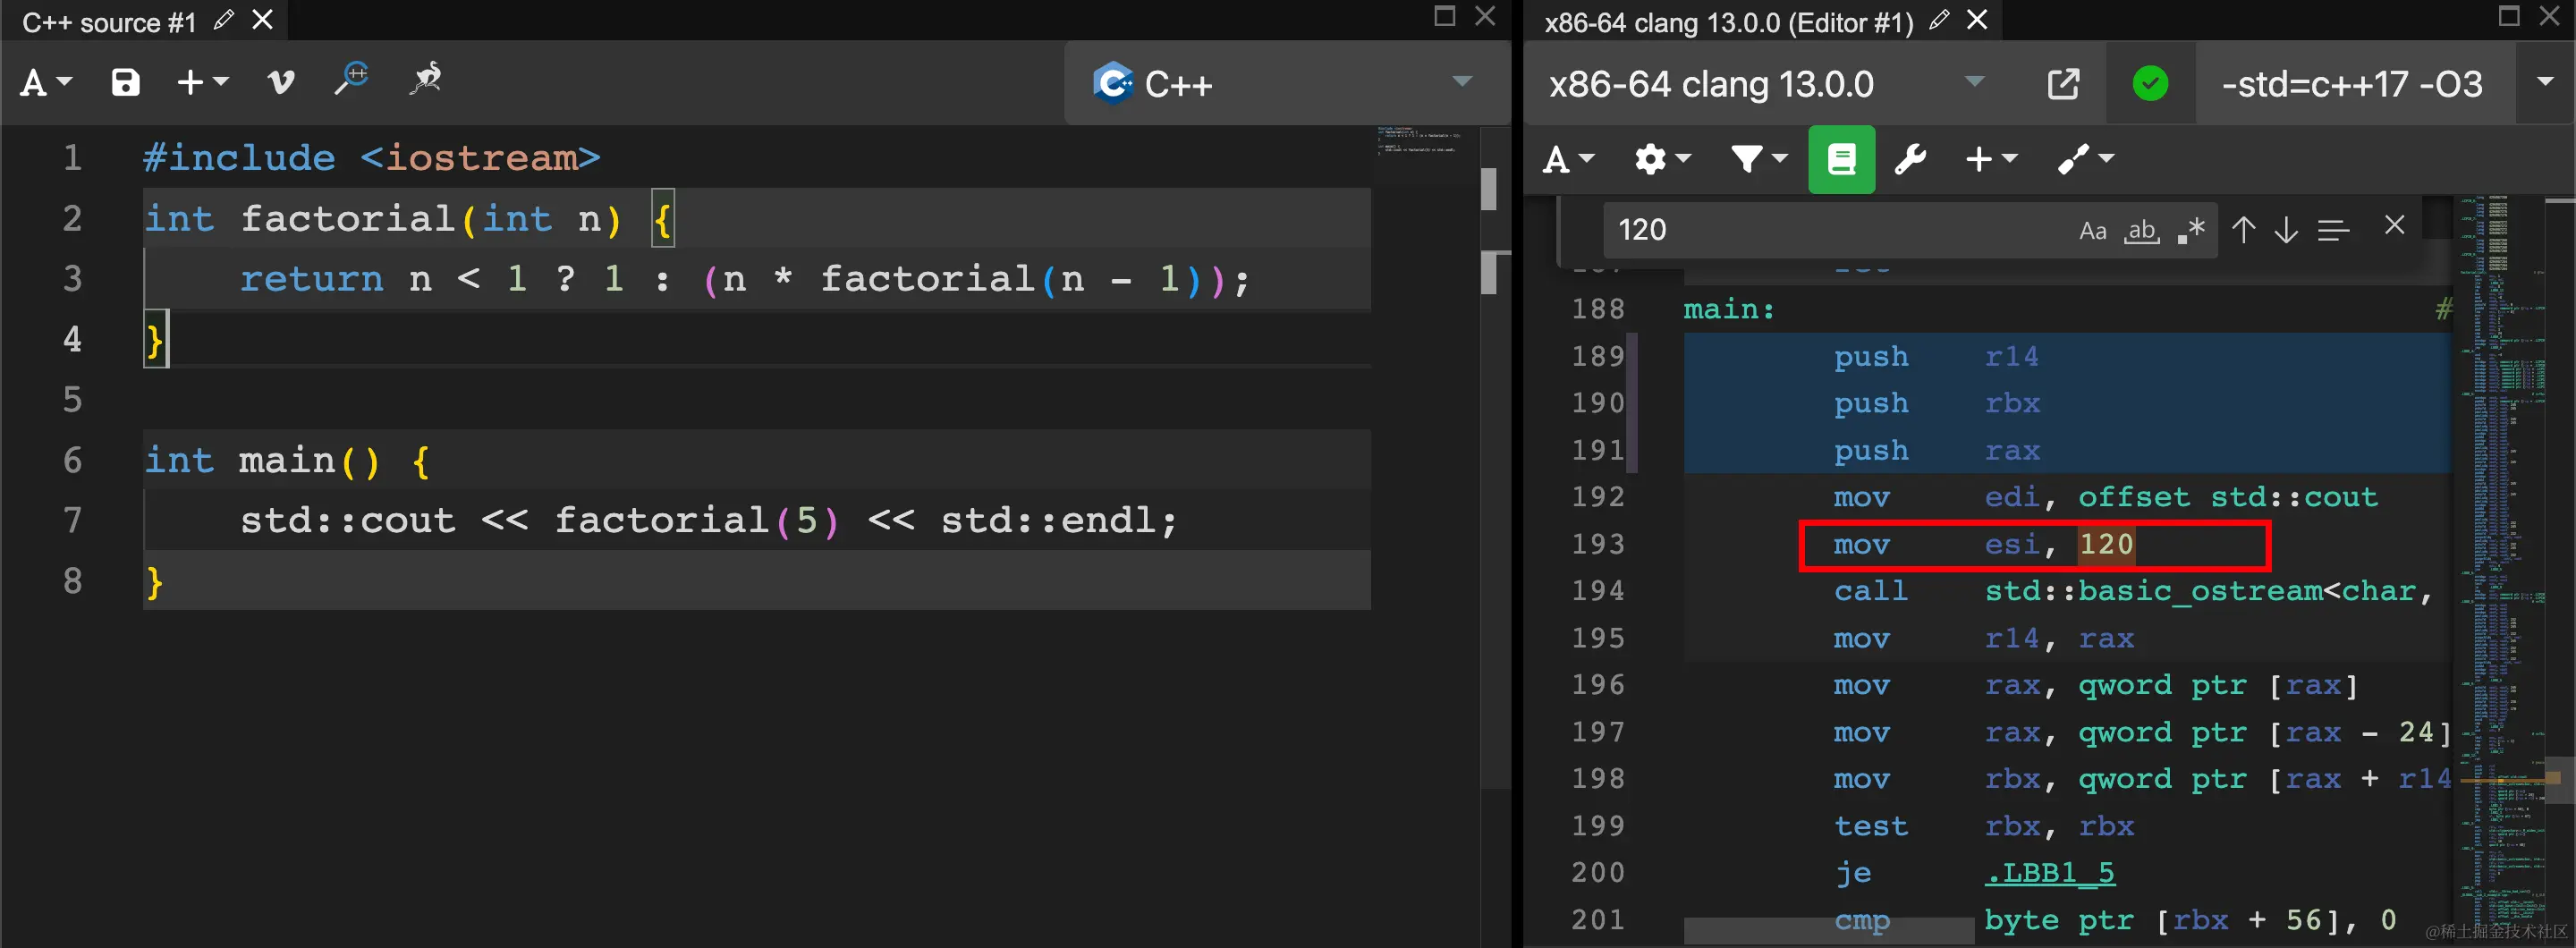Close the source editor pane stack
Image resolution: width=2576 pixels, height=948 pixels.
(x=1486, y=16)
